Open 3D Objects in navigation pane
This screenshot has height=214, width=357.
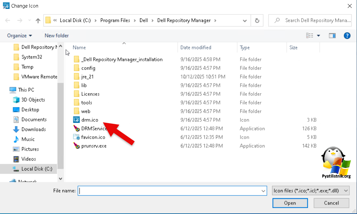pyautogui.click(x=33, y=100)
